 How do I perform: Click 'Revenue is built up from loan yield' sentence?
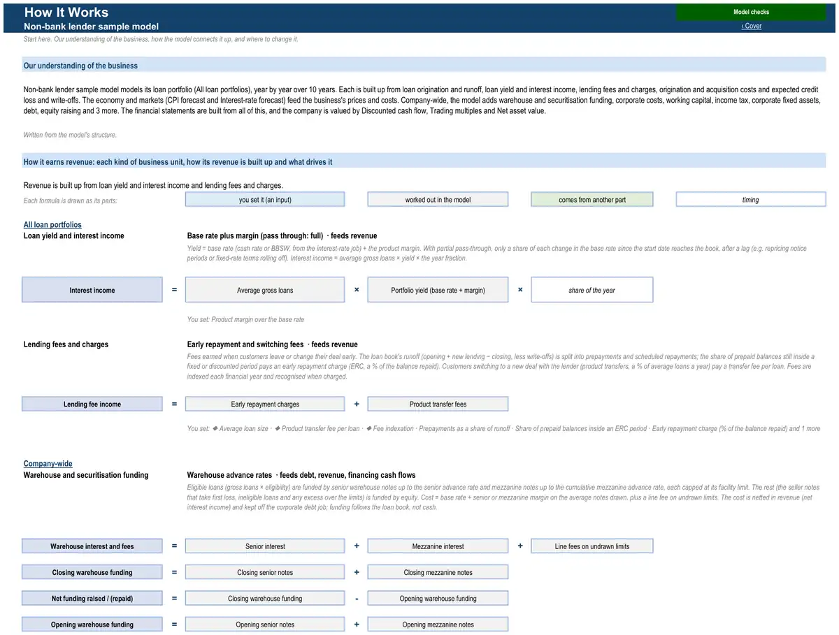point(153,186)
